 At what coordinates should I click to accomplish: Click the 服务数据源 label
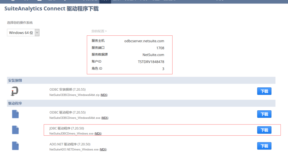click(x=100, y=55)
